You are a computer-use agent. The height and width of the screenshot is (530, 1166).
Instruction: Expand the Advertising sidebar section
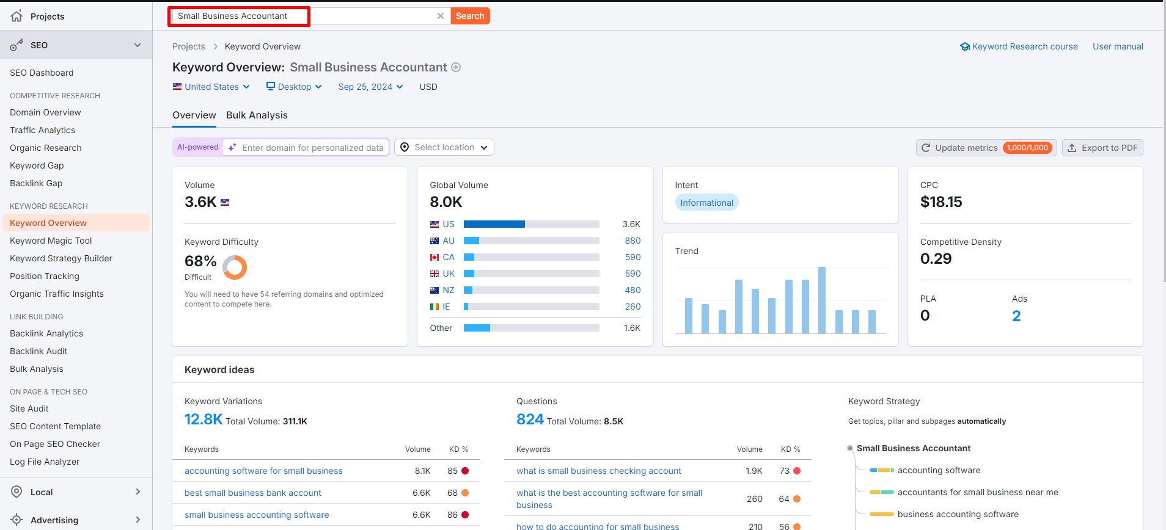pyautogui.click(x=137, y=520)
